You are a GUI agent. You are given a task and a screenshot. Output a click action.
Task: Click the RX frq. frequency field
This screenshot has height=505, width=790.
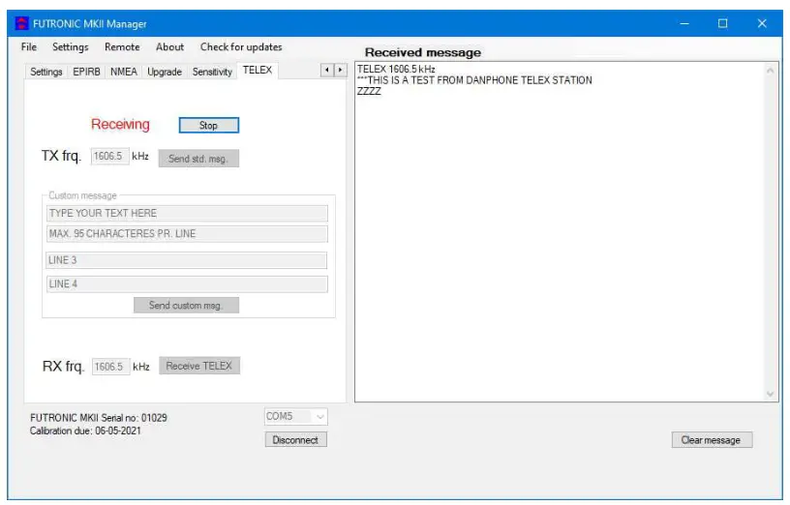[109, 367]
